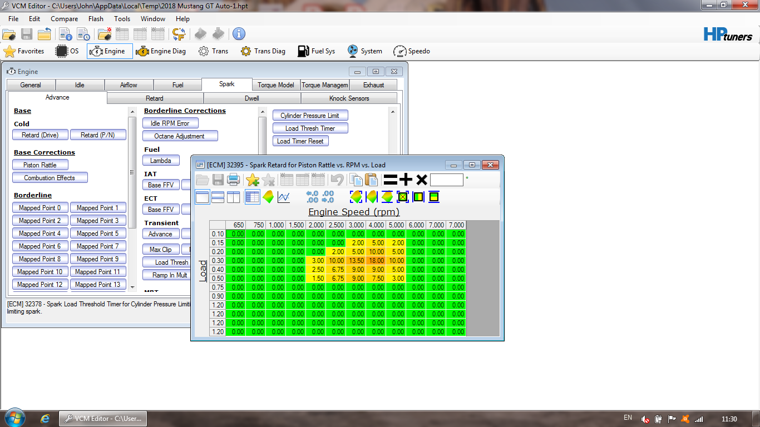760x427 pixels.
Task: Select the orange 18.00 table cell
Action: click(376, 261)
